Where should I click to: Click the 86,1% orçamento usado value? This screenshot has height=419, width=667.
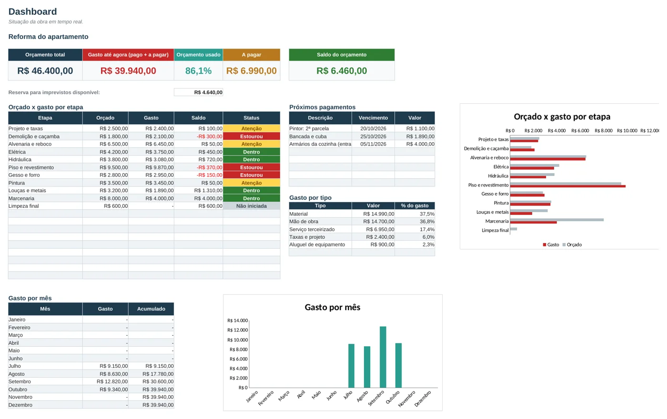[198, 71]
